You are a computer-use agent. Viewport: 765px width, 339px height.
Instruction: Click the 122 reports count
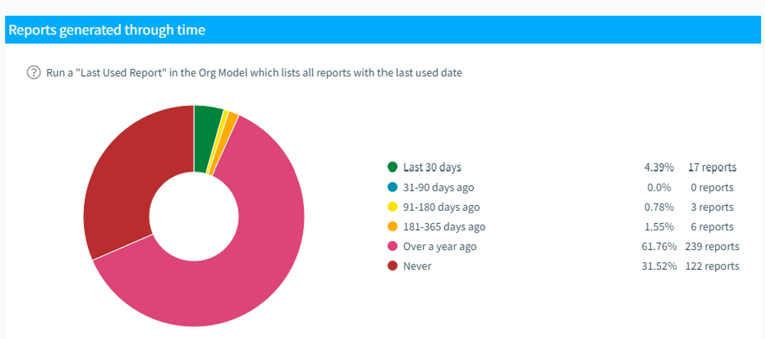712,266
